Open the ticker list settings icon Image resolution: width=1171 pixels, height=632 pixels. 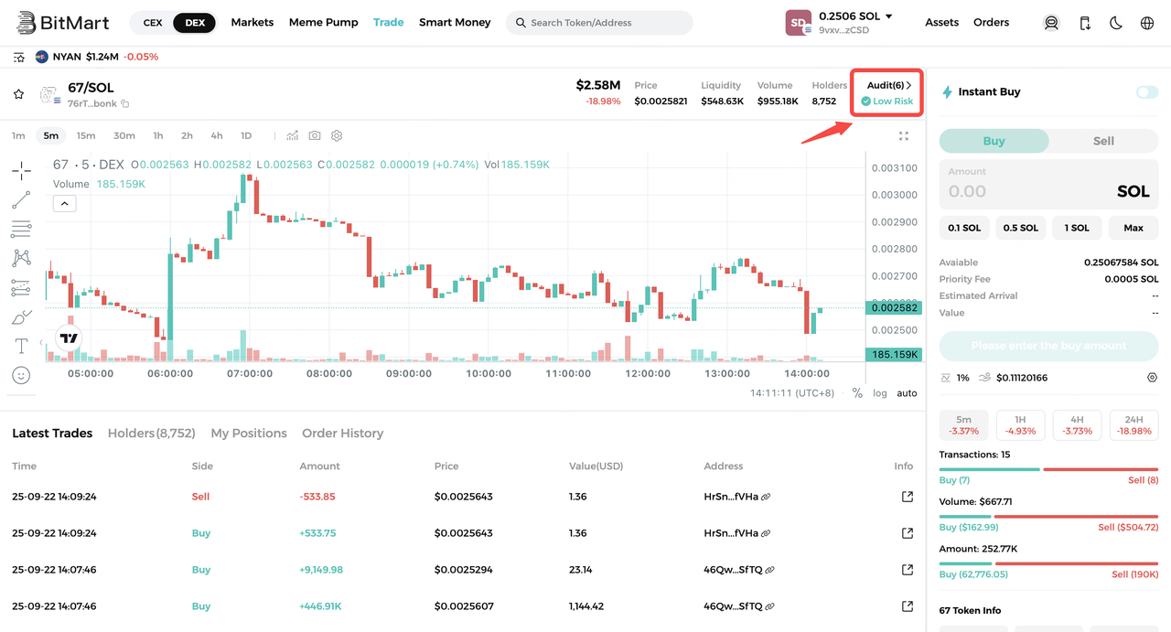pyautogui.click(x=19, y=57)
